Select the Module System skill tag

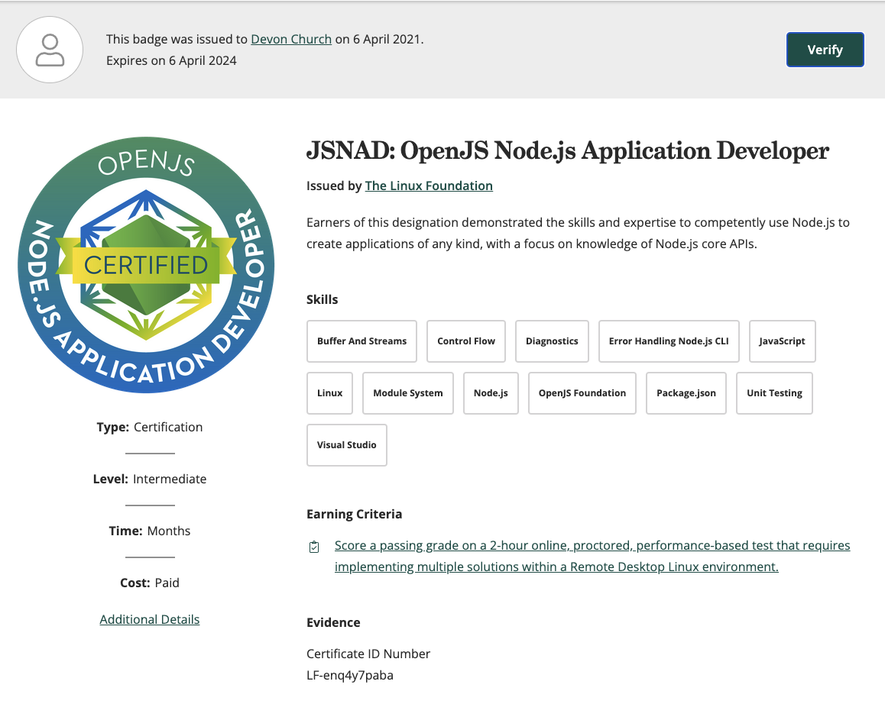coord(407,392)
